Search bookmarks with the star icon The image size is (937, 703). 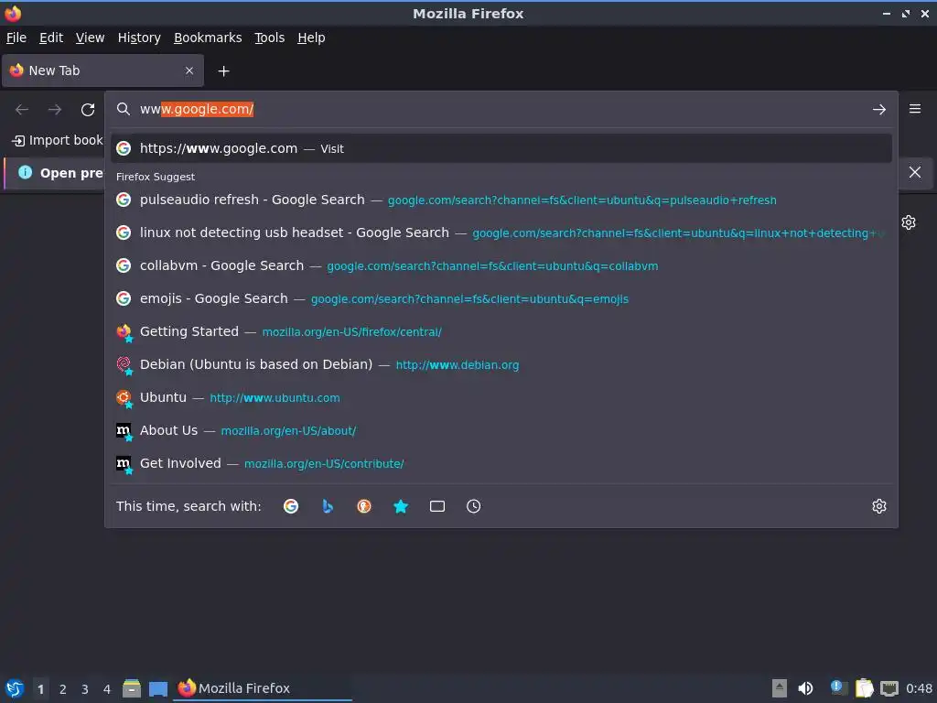coord(401,506)
